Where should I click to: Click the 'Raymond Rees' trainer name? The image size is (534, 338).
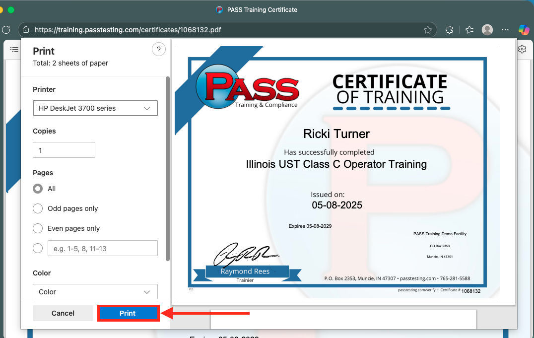coord(245,271)
